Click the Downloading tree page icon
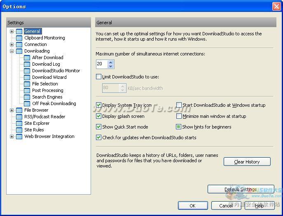Viewport: 283px width, 216px height. click(x=19, y=51)
